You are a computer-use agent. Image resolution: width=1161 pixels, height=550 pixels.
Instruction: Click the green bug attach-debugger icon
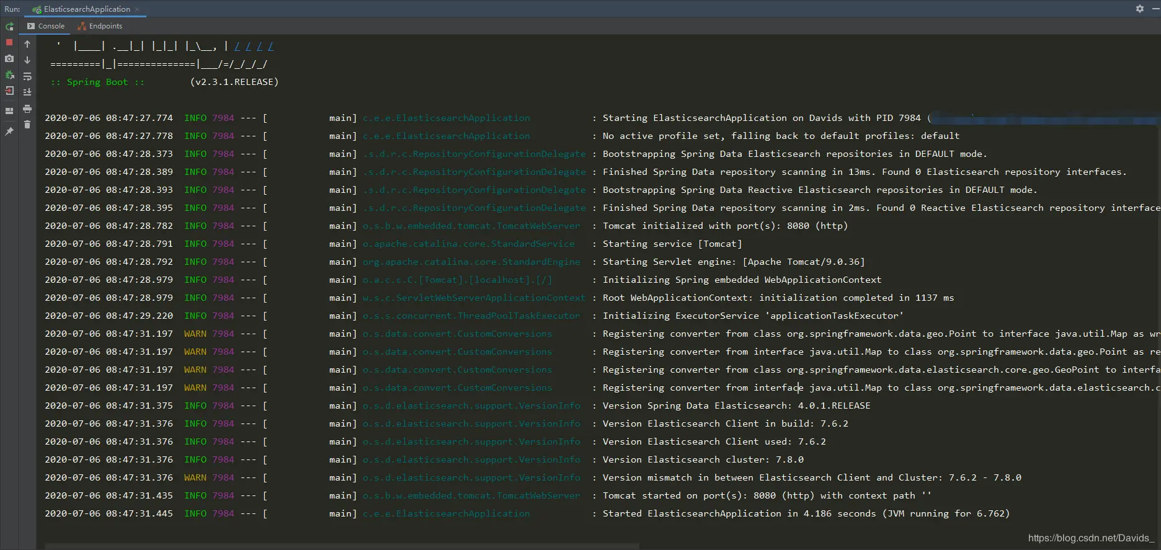coord(9,75)
